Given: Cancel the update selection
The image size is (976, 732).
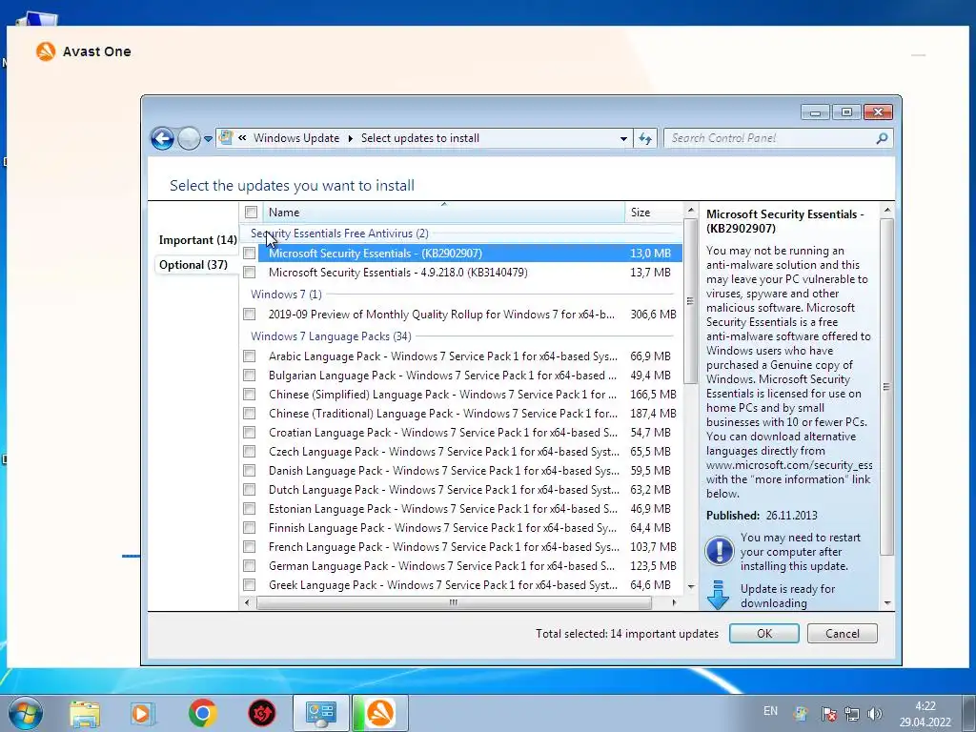Looking at the screenshot, I should point(842,634).
